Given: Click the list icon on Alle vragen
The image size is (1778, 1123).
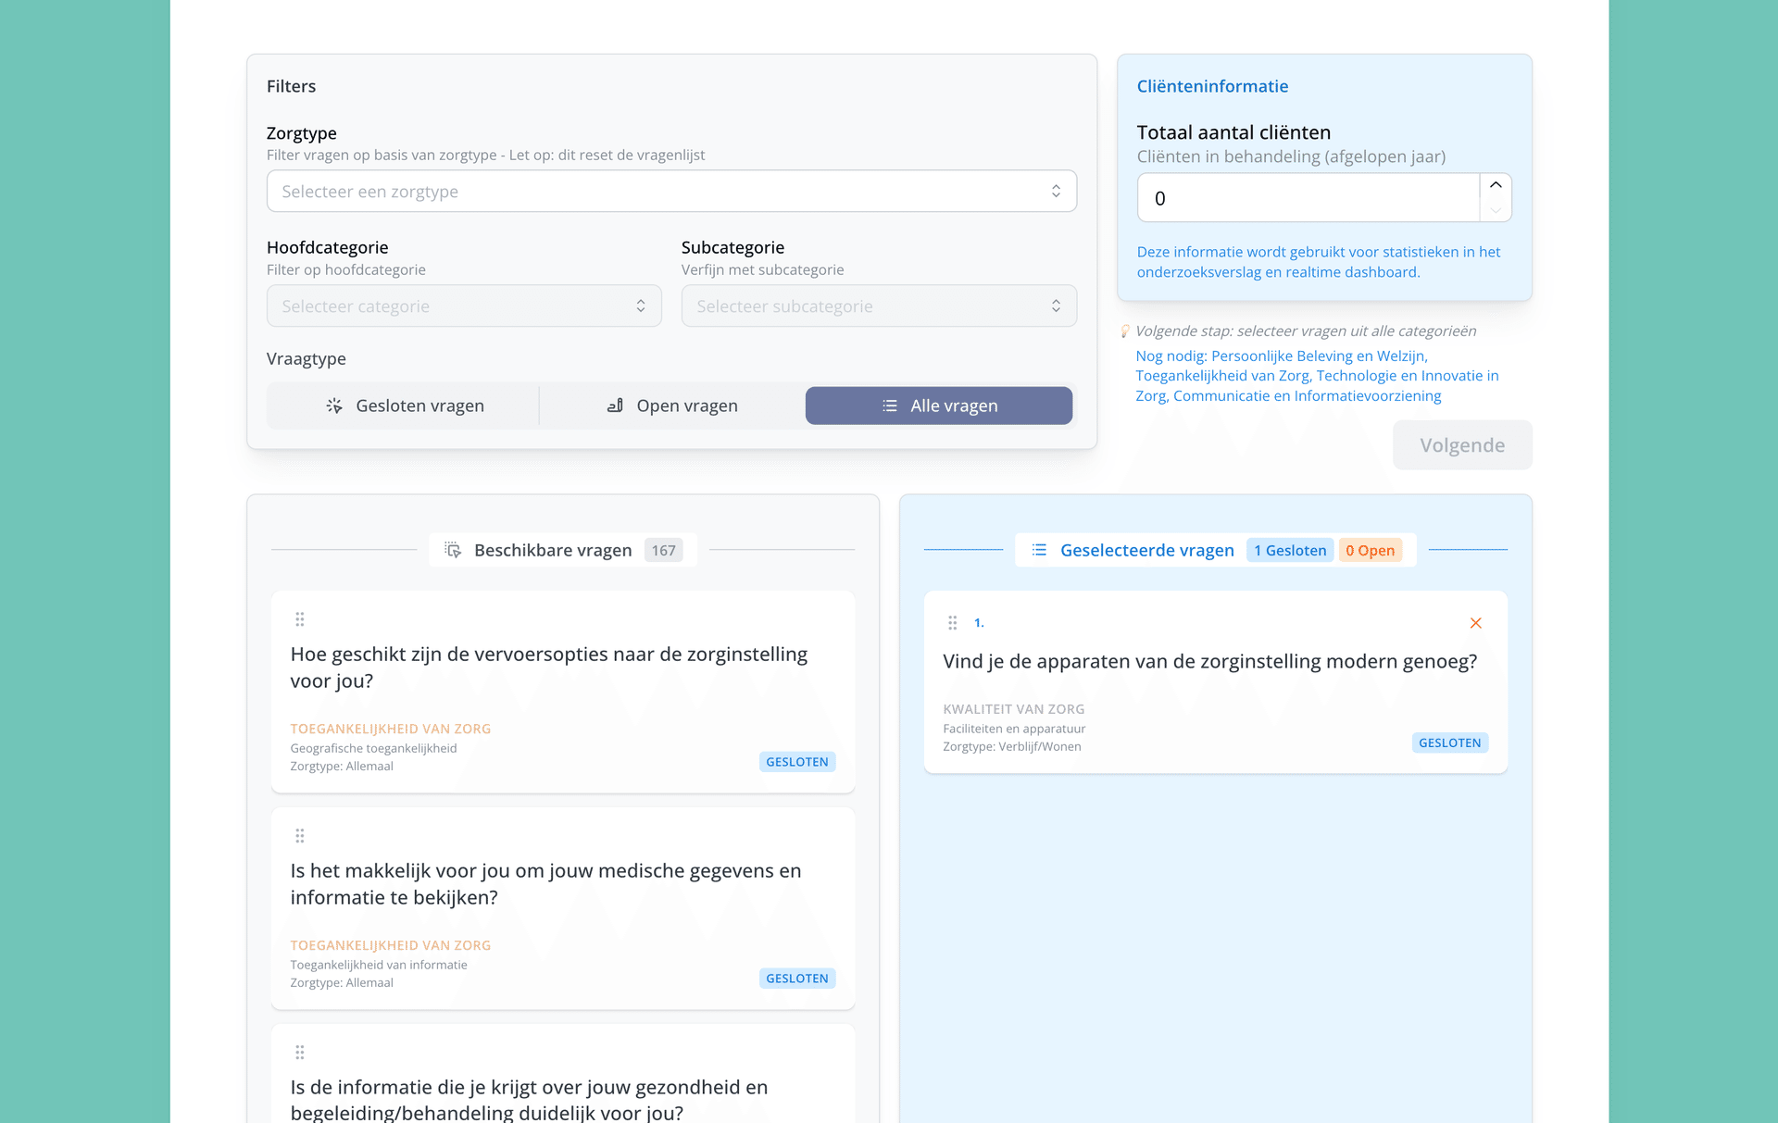Looking at the screenshot, I should (x=889, y=406).
